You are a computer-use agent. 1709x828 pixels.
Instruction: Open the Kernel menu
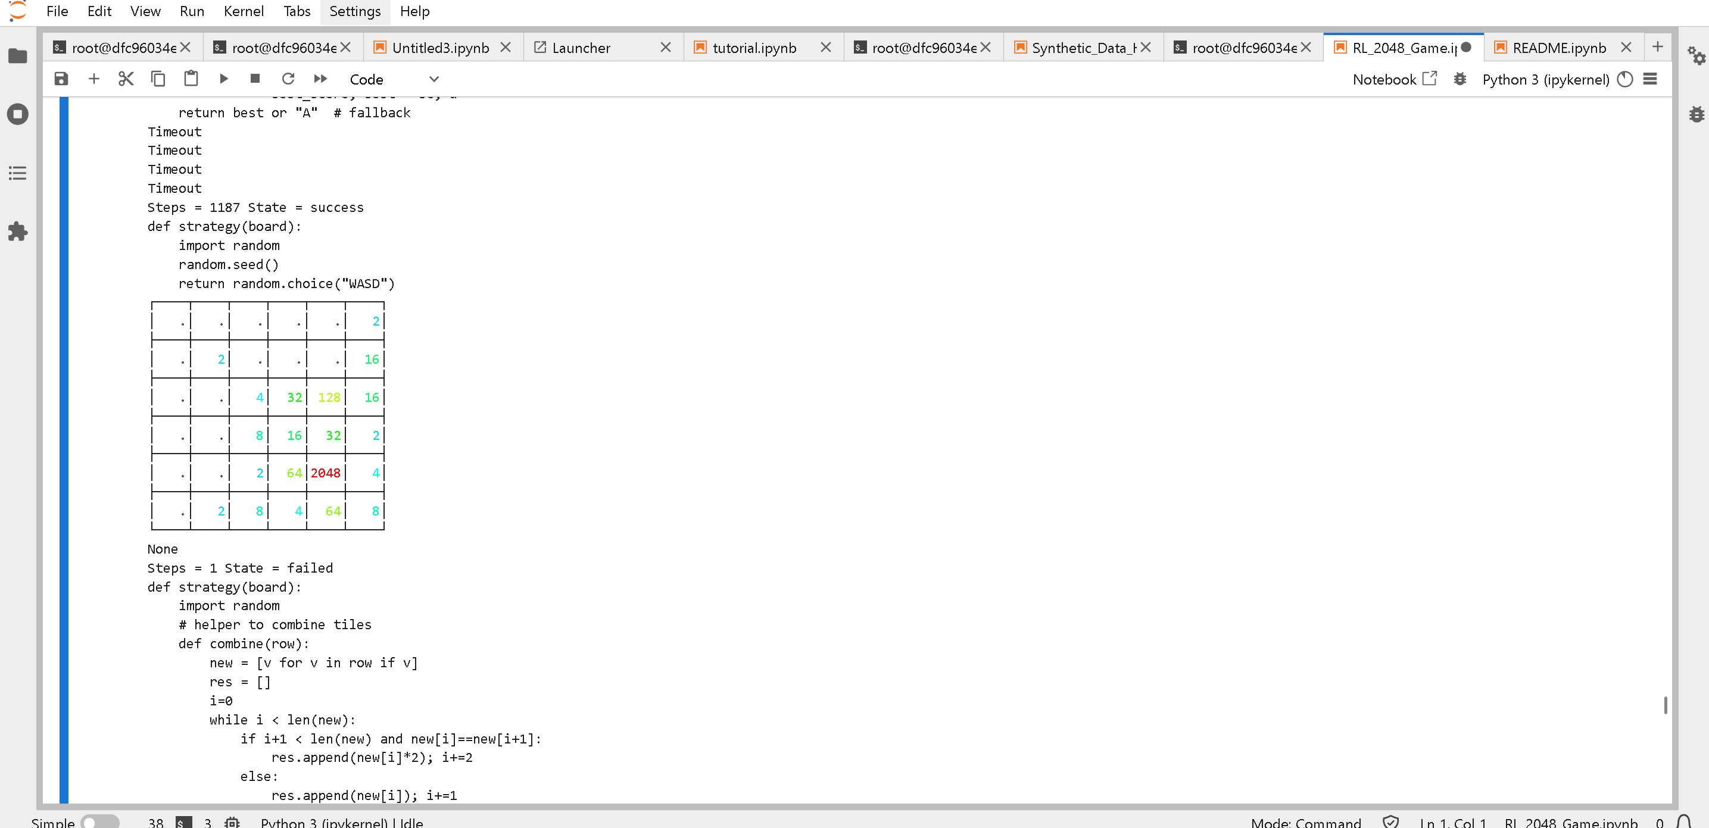pyautogui.click(x=243, y=11)
